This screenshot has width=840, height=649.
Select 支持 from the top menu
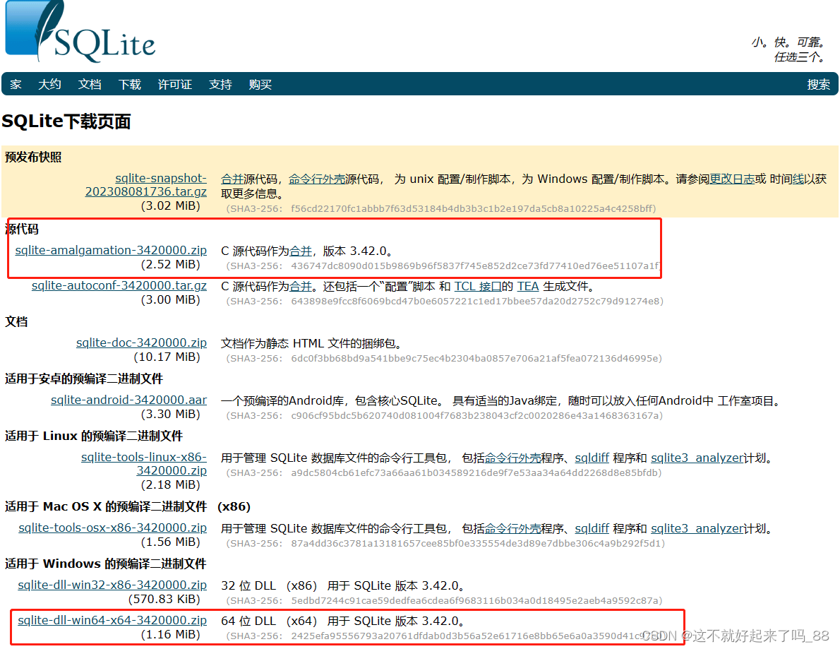pyautogui.click(x=220, y=84)
